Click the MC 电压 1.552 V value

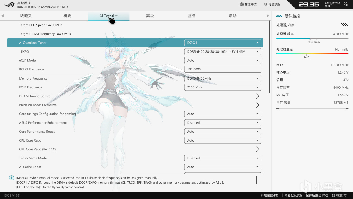click(x=343, y=95)
